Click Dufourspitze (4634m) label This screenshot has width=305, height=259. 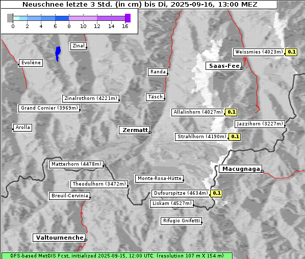coord(181,193)
